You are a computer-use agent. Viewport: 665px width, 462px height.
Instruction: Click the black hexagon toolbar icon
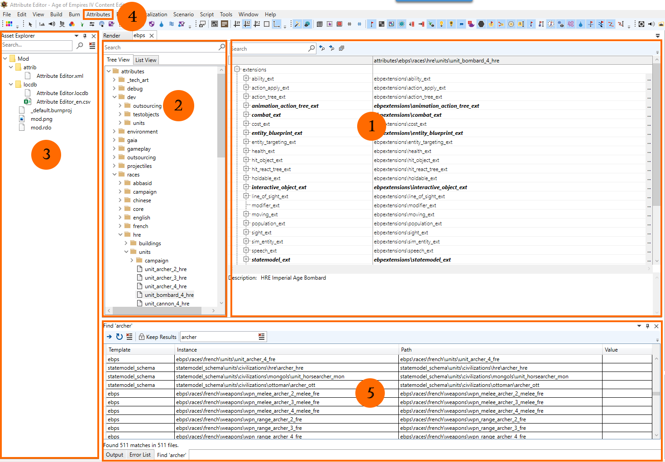tap(481, 24)
